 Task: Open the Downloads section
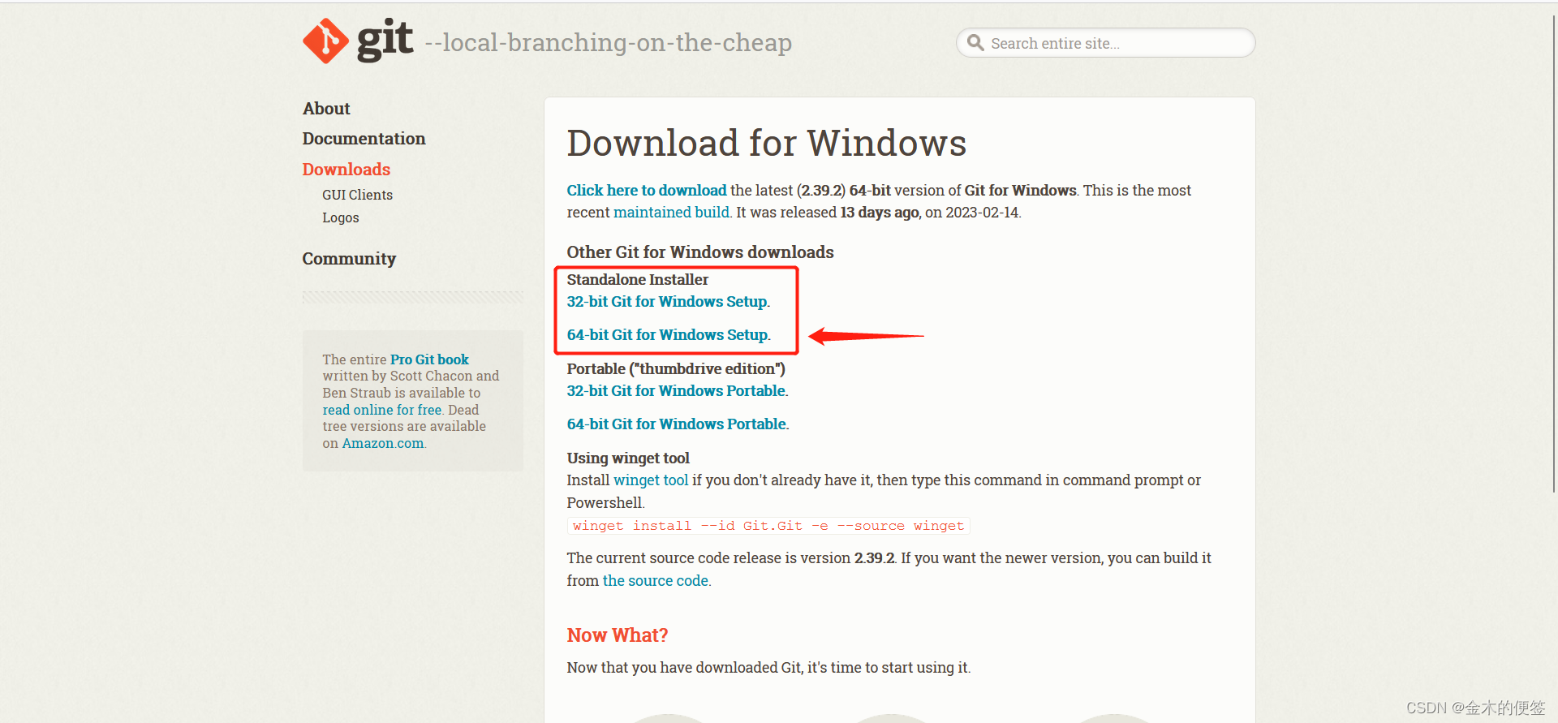coord(346,170)
